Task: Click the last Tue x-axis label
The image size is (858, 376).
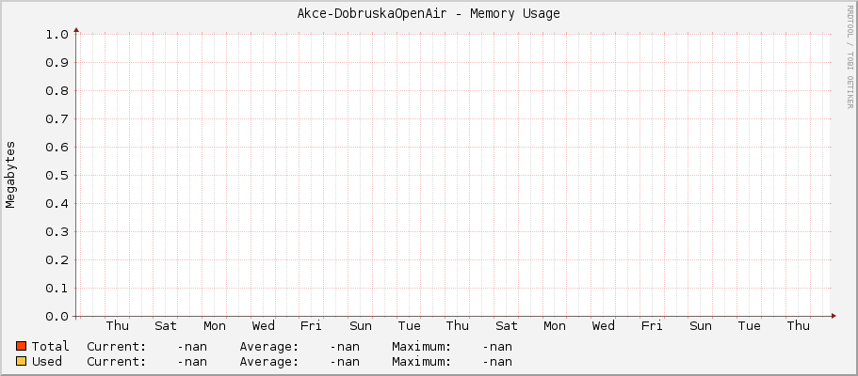Action: click(x=749, y=326)
